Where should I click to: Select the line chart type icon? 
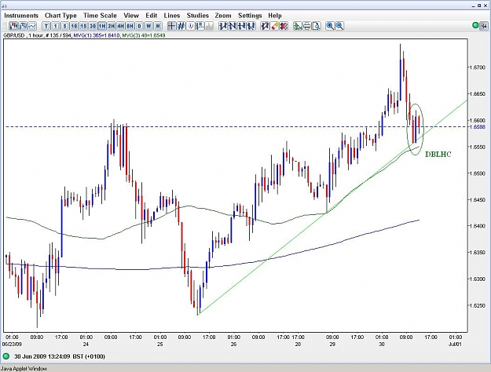[32, 26]
